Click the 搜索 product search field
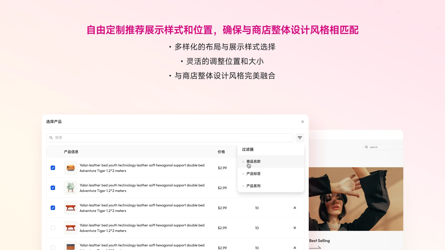The height and width of the screenshot is (250, 445). [x=170, y=138]
